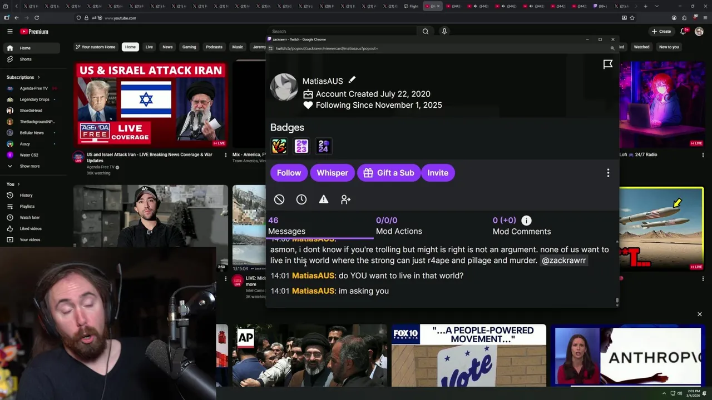Click the warn user triangle icon

[x=324, y=199]
